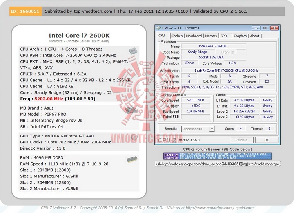Click the CPU Cache L3 : 8192 KB line
The image size is (294, 213).
pyautogui.click(x=47, y=86)
